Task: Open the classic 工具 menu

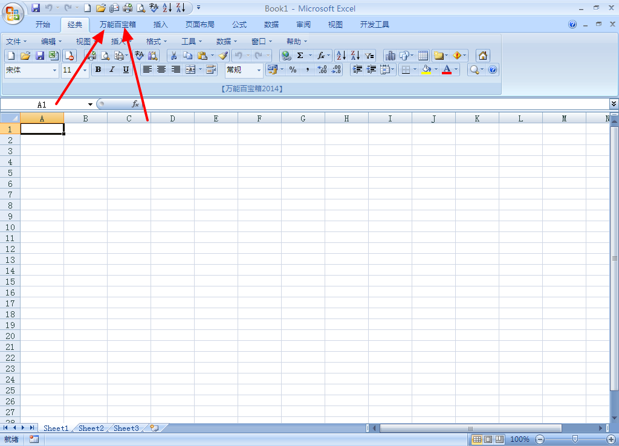Action: 192,42
